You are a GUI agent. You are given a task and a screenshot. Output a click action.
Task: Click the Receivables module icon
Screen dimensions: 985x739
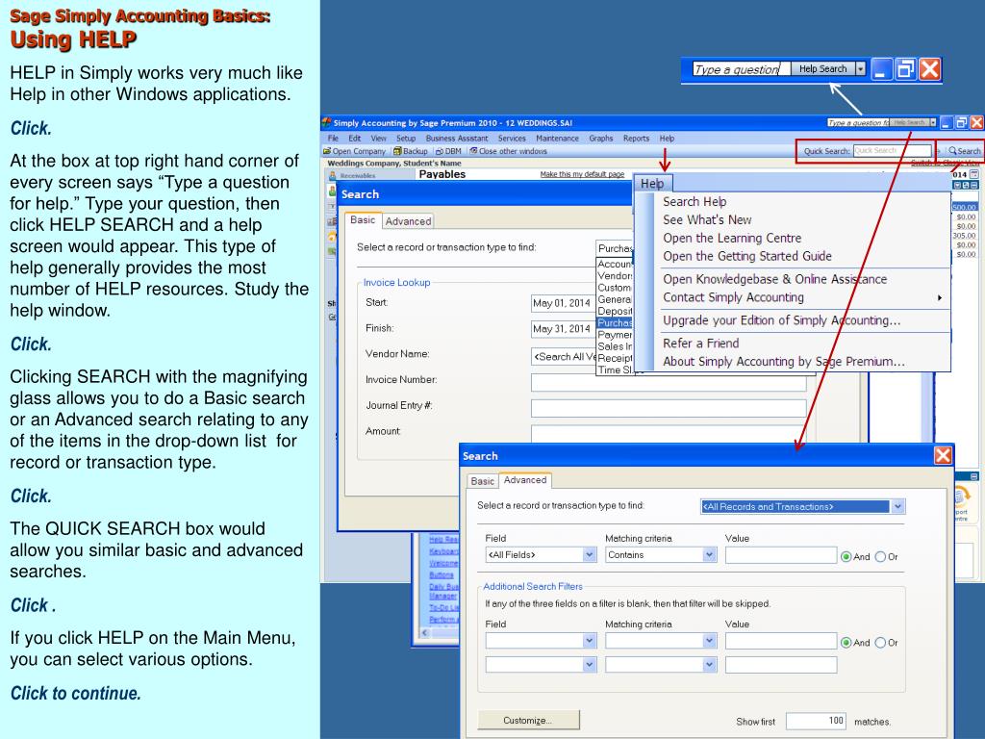tap(332, 175)
